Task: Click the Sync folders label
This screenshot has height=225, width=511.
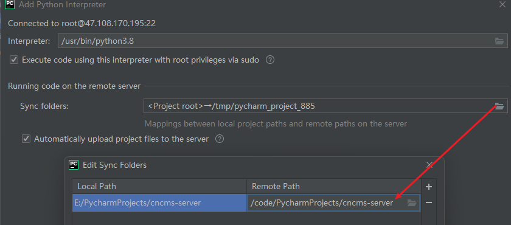Action: point(44,106)
